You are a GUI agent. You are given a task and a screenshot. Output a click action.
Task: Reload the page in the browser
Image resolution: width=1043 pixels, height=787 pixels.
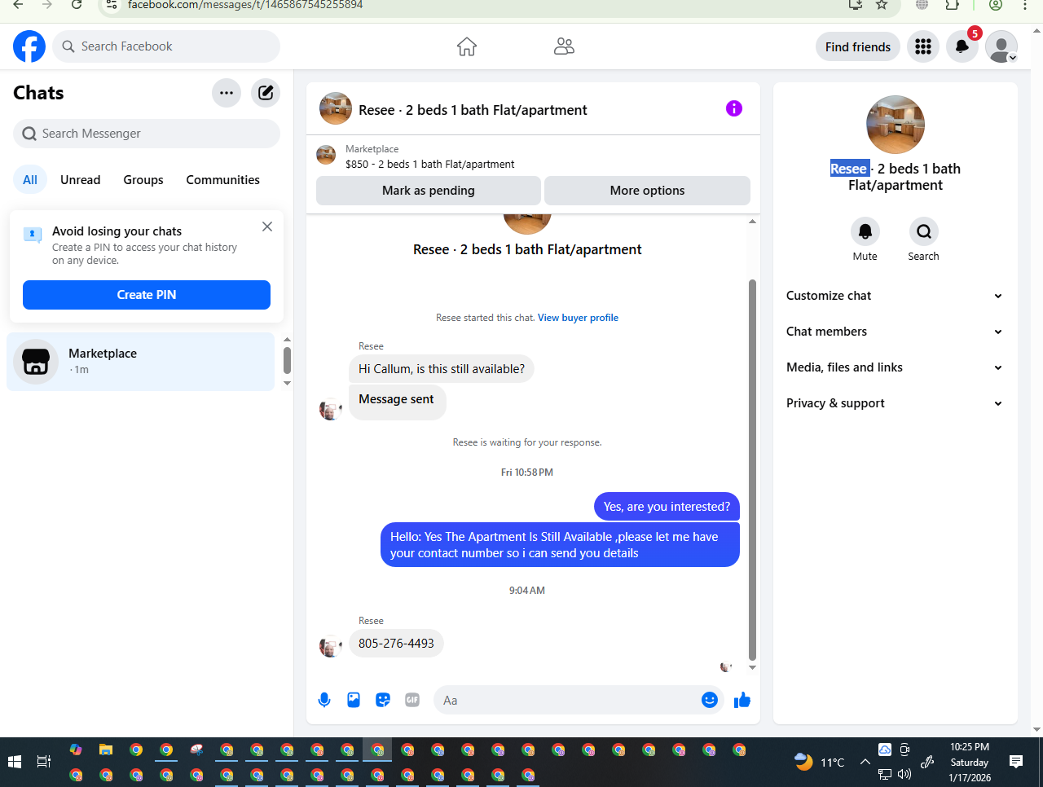point(77,5)
